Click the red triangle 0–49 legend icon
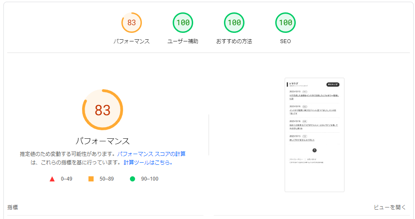This screenshot has height=219, width=415. tap(52, 179)
